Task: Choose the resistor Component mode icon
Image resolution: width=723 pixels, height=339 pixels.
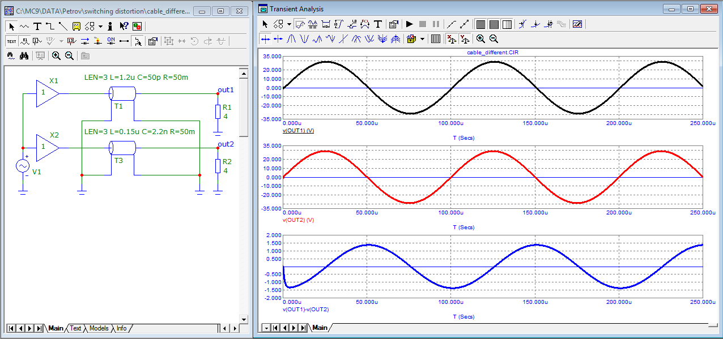Action: [x=24, y=26]
